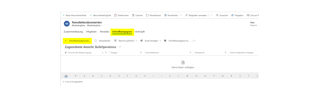This screenshot has width=311, height=106.
Task: Open the Zugeordnete Ansicht: BulkOperations view selector chevron
Action: click(120, 47)
